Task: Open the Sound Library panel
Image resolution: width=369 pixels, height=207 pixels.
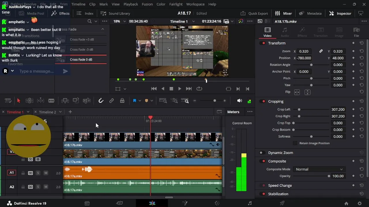Action: 115,13
